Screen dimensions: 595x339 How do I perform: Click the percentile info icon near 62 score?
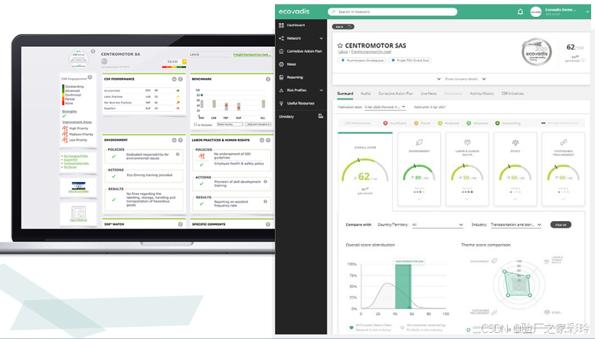click(x=584, y=60)
